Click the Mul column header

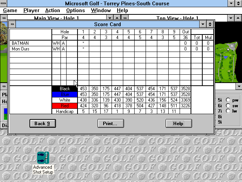click(x=208, y=38)
